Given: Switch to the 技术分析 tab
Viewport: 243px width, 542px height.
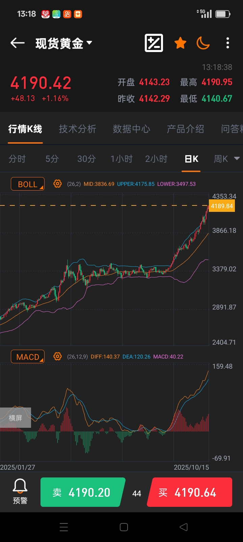Looking at the screenshot, I should (77, 129).
